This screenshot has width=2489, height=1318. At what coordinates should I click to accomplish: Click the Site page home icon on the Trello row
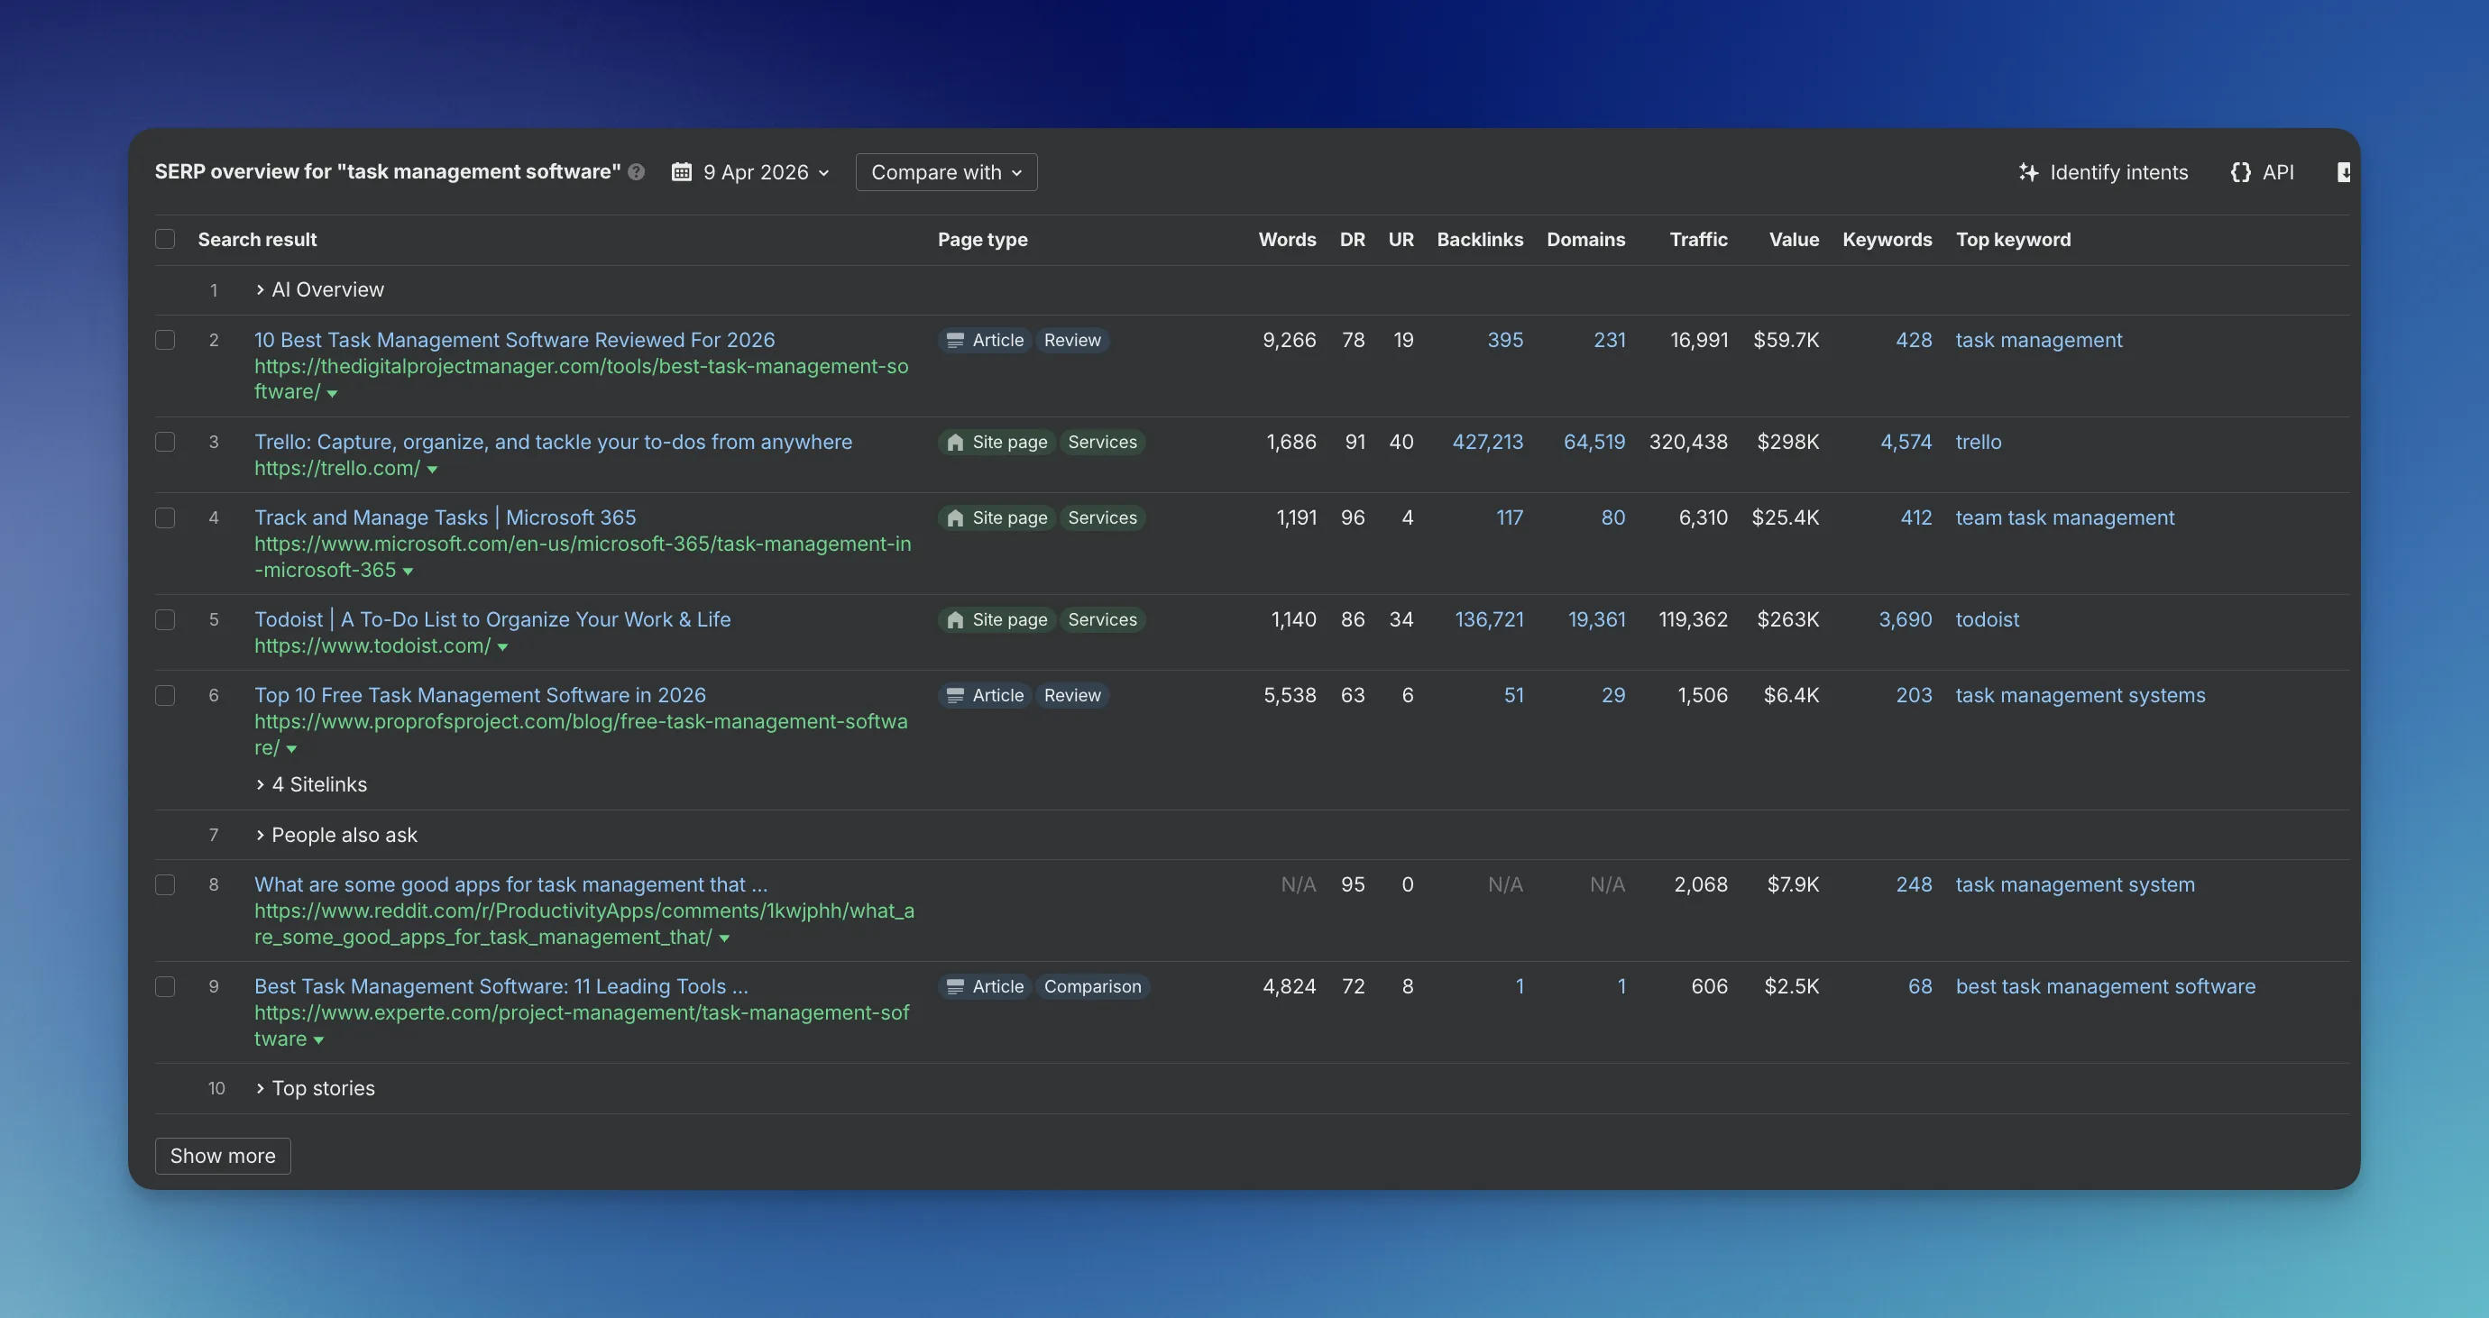(955, 443)
